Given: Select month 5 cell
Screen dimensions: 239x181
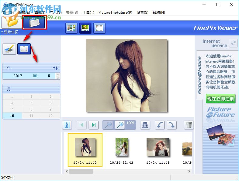Looking at the screenshot, I should pos(31,103).
